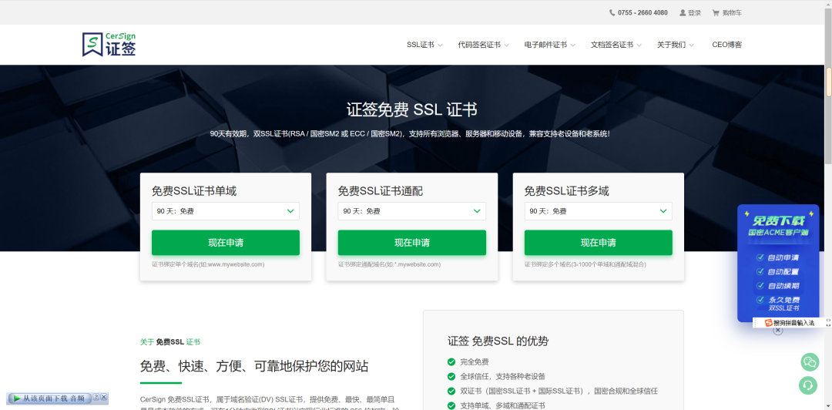Click the 免费SSL证书单域 card title
The width and height of the screenshot is (832, 410).
pos(194,191)
